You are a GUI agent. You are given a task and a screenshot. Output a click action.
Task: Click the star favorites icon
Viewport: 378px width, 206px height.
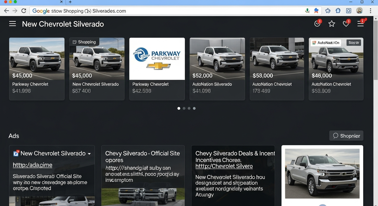[x=332, y=24]
